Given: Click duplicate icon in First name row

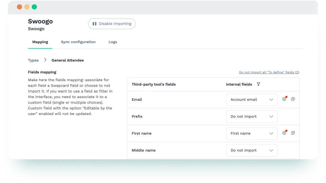Looking at the screenshot, I should 293,133.
